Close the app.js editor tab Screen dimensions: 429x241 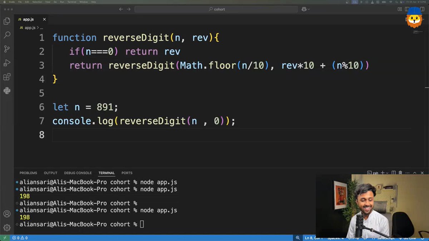coord(44,19)
